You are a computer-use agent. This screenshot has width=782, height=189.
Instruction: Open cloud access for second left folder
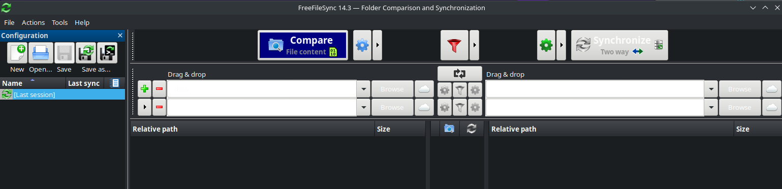[x=424, y=107]
